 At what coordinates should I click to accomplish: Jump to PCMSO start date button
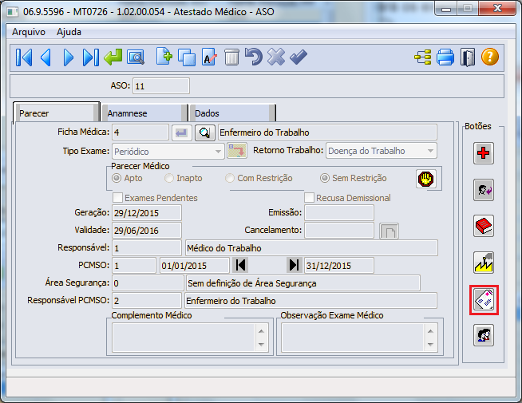[240, 265]
